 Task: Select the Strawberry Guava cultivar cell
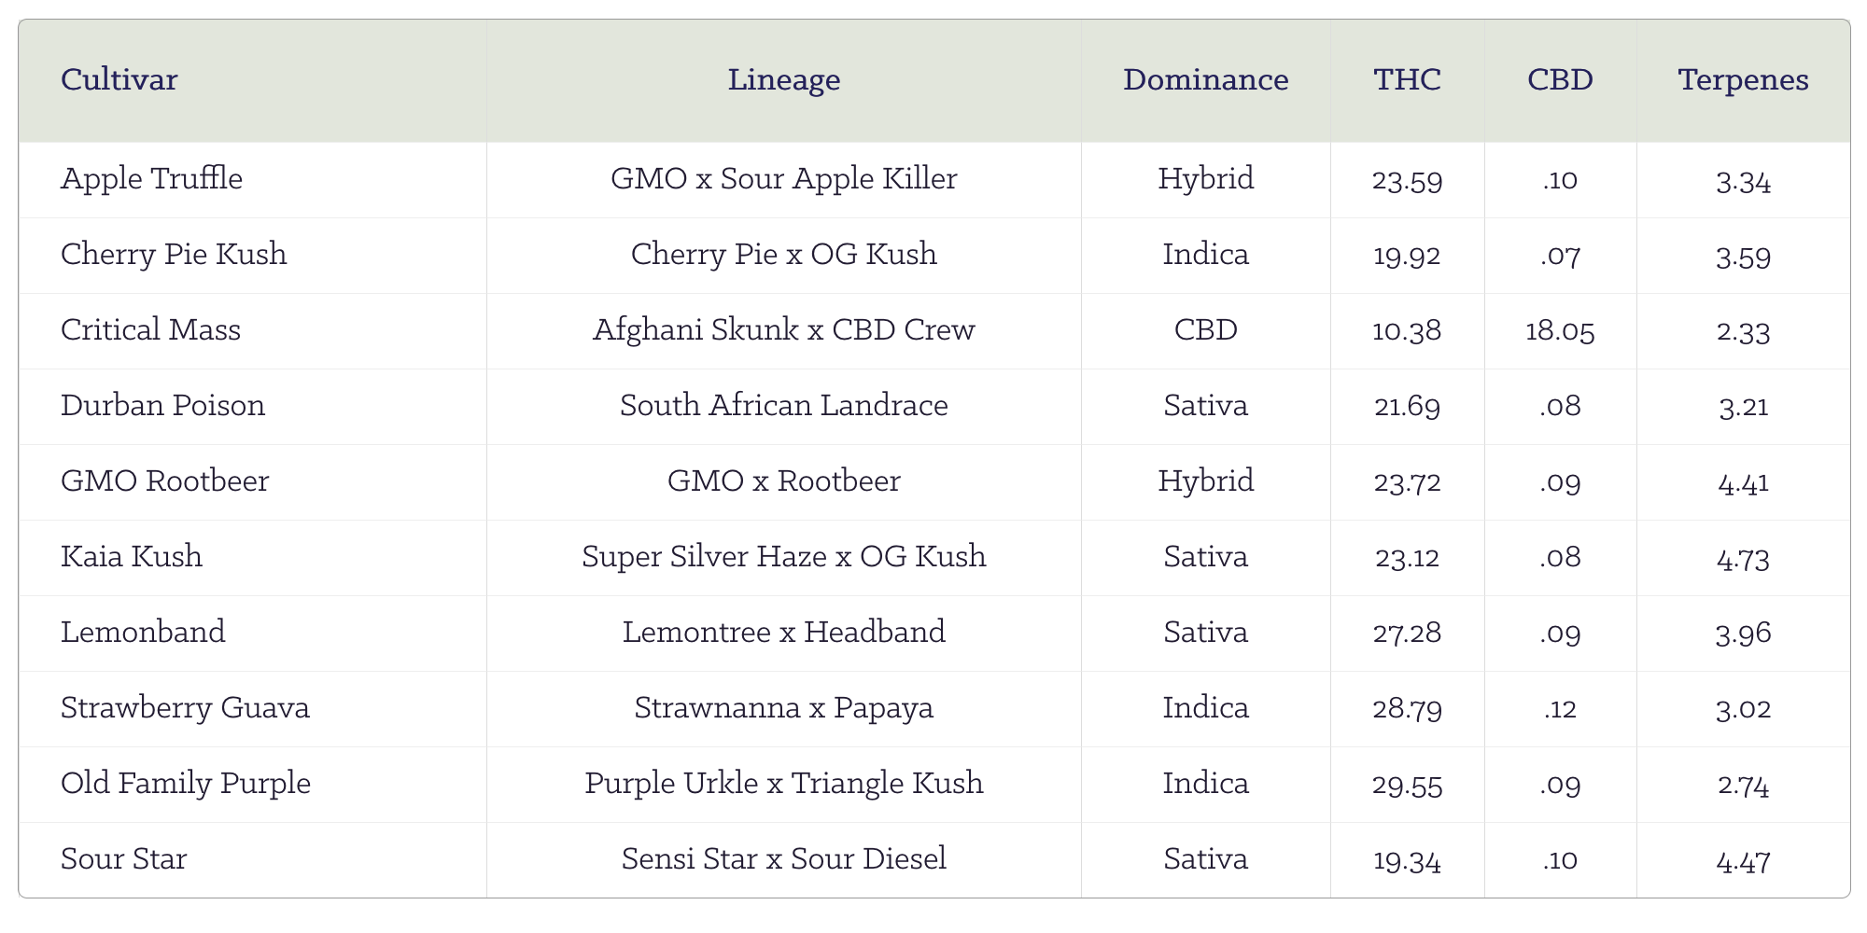click(185, 707)
